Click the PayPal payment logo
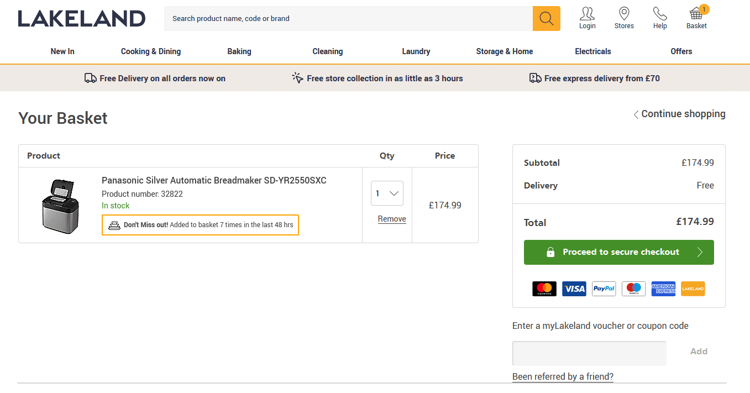This screenshot has width=750, height=393. pos(604,289)
